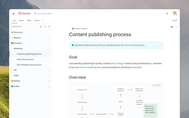The image size is (189, 118).
Task: Open the notifications bell
Action: [167, 14]
